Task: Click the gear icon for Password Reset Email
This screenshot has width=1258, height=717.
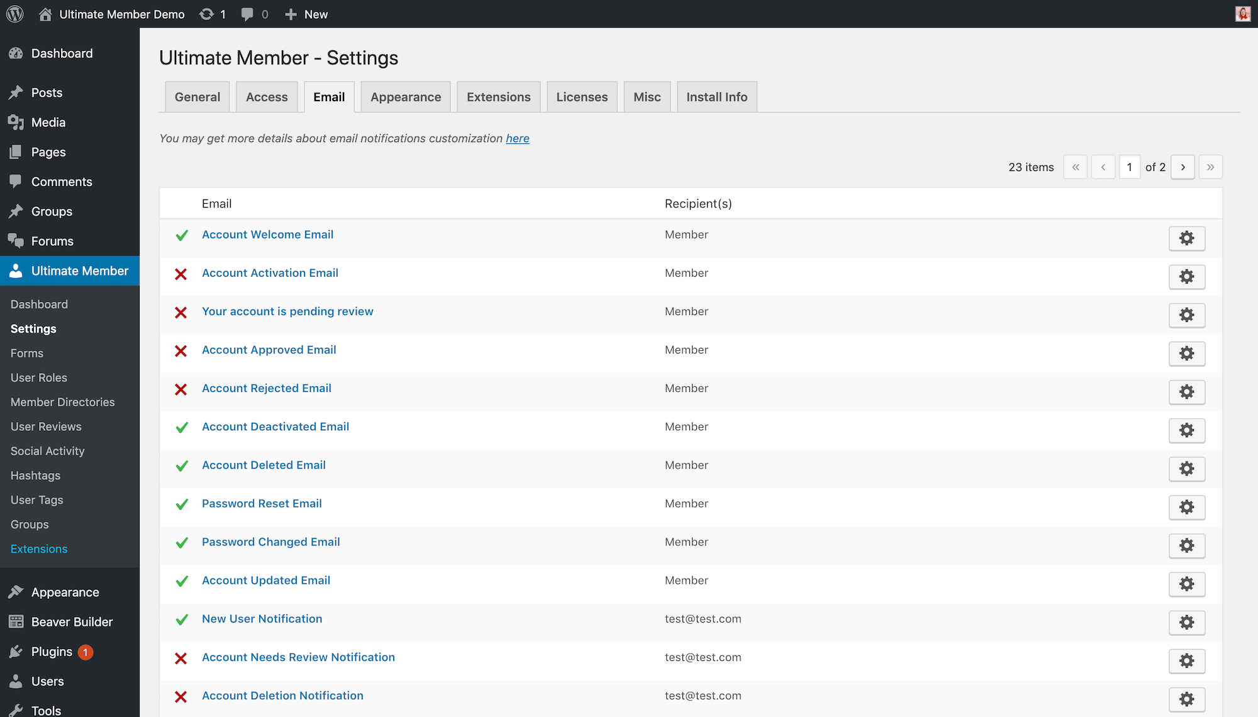Action: [1186, 507]
